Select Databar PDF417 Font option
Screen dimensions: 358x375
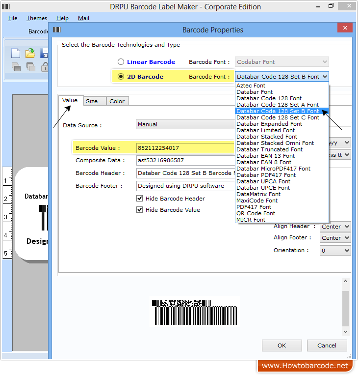[x=281, y=175]
